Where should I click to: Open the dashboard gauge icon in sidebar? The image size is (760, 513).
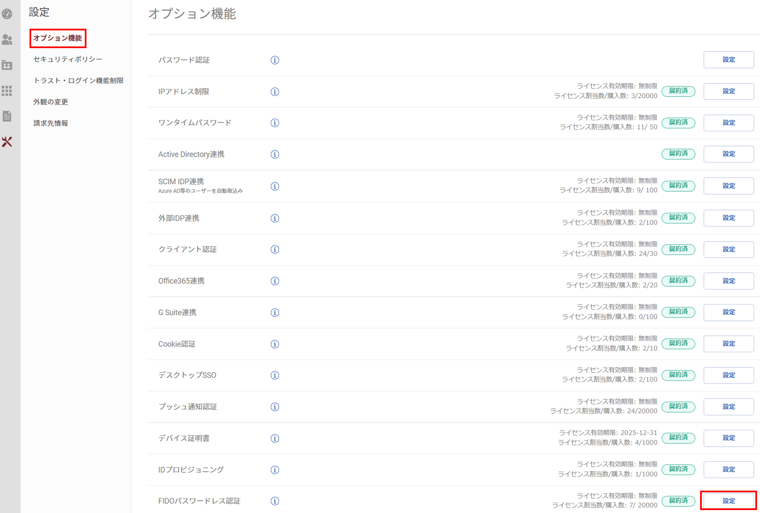(x=7, y=14)
